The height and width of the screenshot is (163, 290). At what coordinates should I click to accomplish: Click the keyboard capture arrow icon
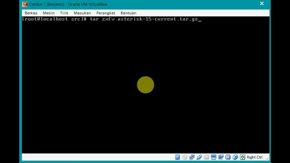pyautogui.click(x=242, y=157)
